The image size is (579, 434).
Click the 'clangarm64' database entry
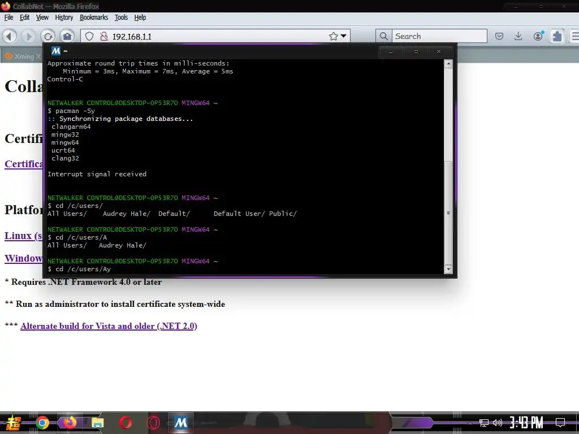point(71,127)
